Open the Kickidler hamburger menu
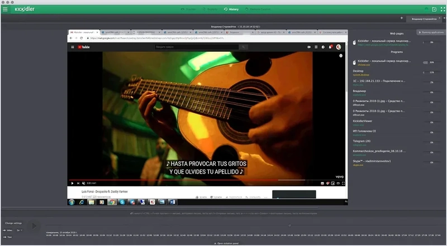 [5, 9]
